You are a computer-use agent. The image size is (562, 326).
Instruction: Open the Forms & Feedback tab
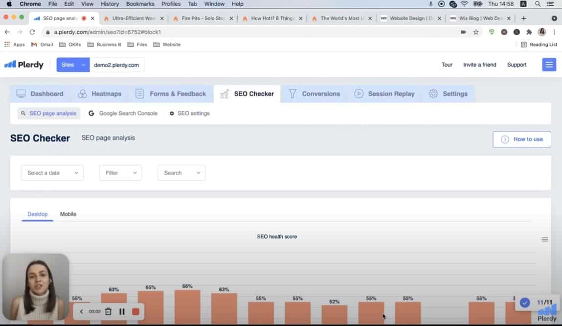171,93
